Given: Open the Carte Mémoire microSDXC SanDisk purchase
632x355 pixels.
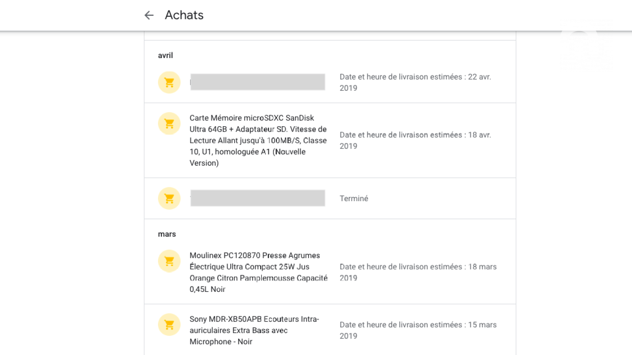Looking at the screenshot, I should click(x=258, y=140).
